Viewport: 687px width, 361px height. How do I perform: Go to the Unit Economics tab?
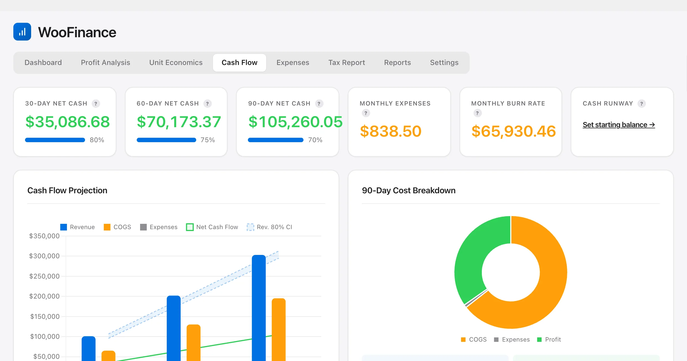(176, 62)
